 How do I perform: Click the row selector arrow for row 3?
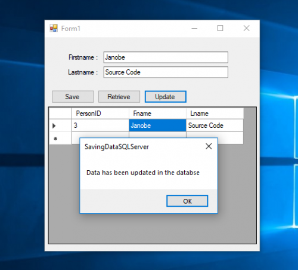pos(60,125)
